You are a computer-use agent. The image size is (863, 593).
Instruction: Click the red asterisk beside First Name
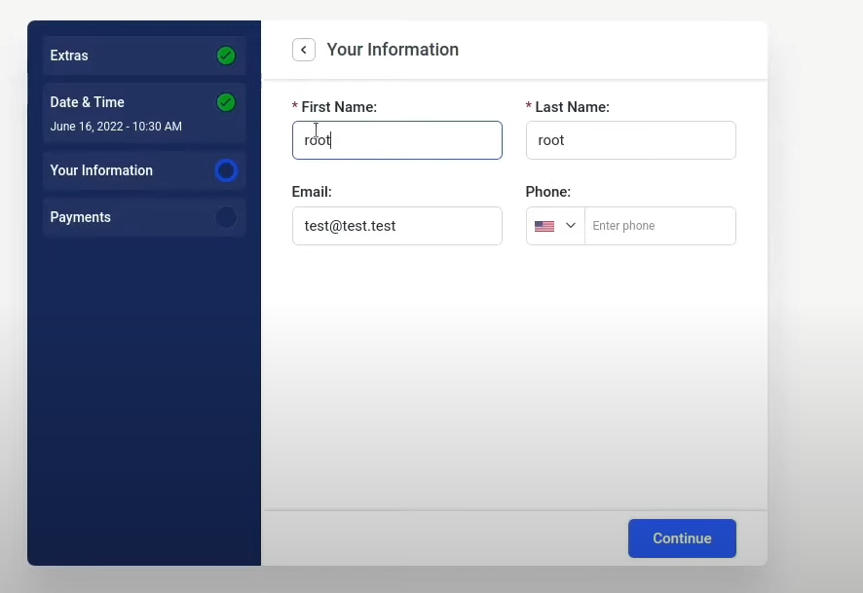(294, 106)
